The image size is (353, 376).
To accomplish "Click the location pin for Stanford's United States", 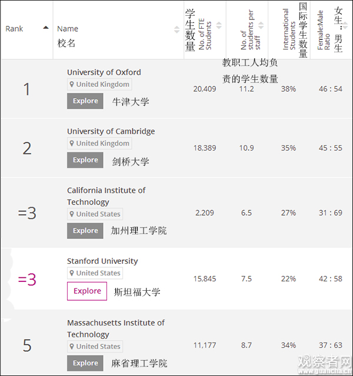I will click(72, 273).
